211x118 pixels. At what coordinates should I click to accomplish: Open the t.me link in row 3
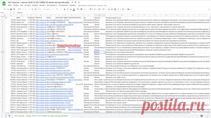pyautogui.click(x=75, y=22)
